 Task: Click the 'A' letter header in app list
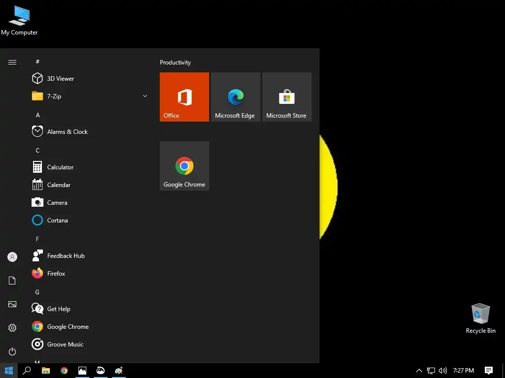coord(37,115)
